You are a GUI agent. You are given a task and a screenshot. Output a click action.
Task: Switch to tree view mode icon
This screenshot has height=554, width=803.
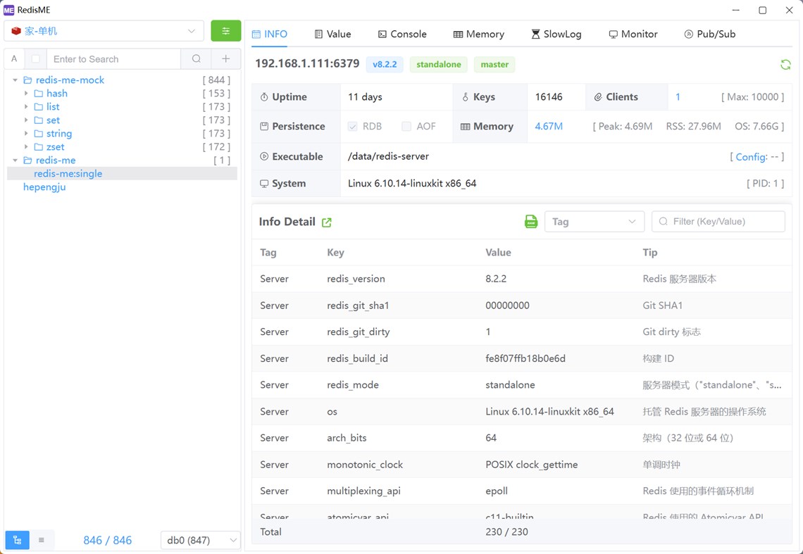(x=18, y=540)
